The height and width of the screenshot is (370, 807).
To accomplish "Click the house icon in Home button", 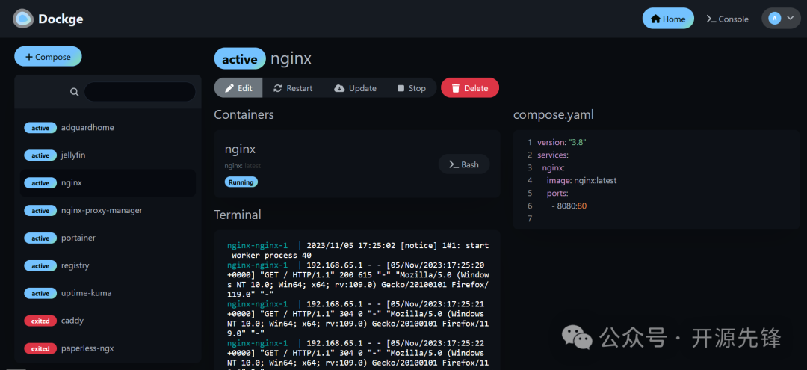I will 655,19.
